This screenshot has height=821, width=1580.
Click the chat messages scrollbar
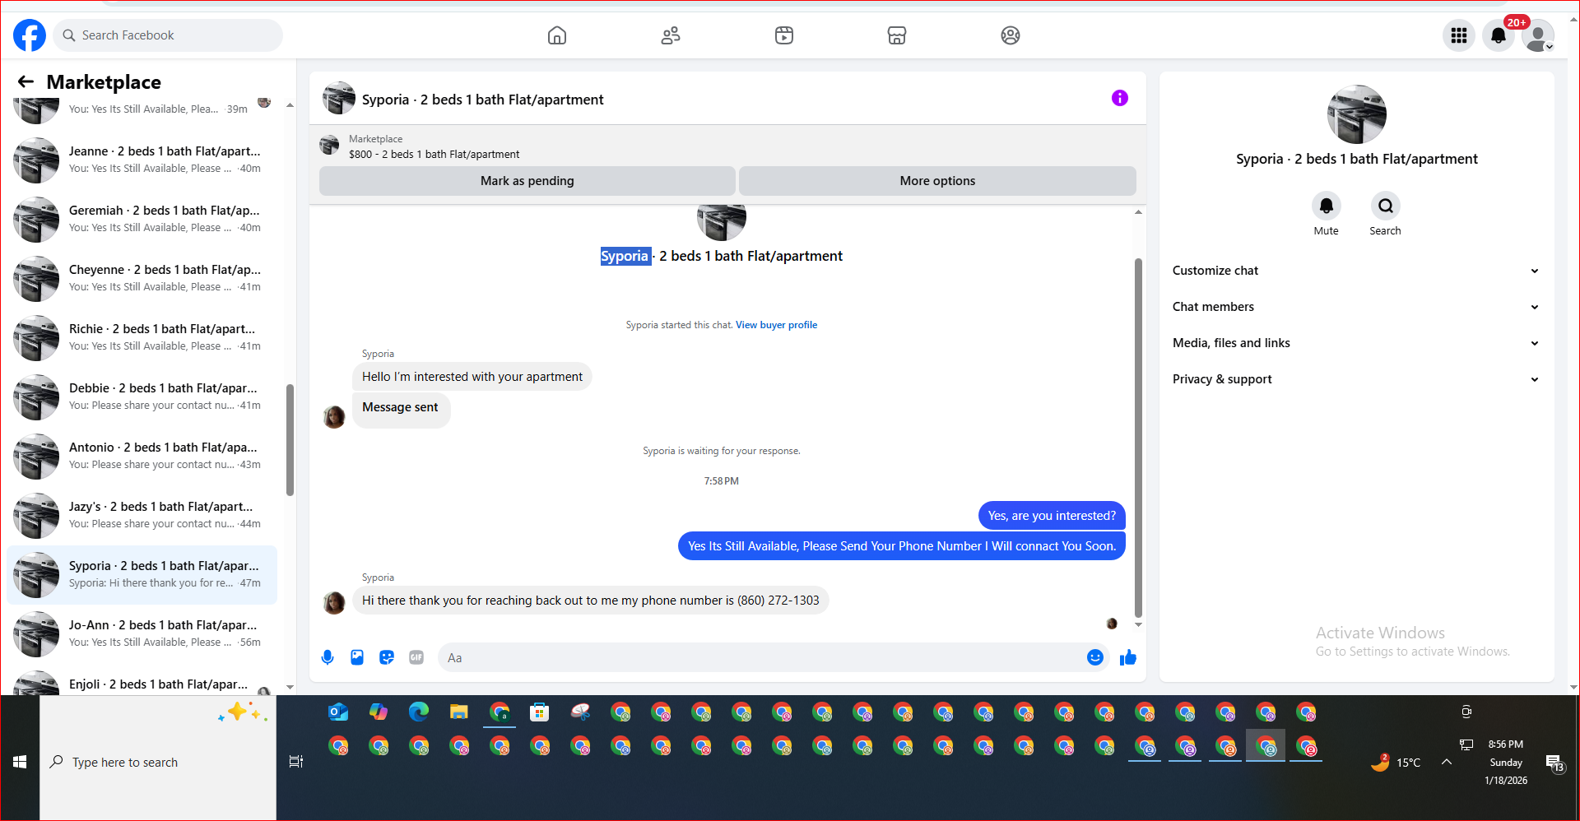click(1138, 438)
